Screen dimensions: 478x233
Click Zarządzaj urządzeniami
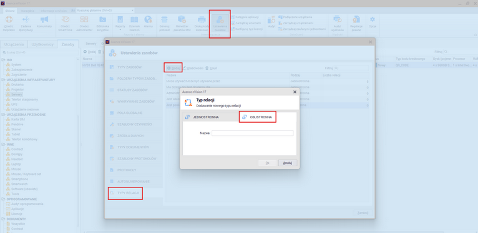(x=295, y=23)
